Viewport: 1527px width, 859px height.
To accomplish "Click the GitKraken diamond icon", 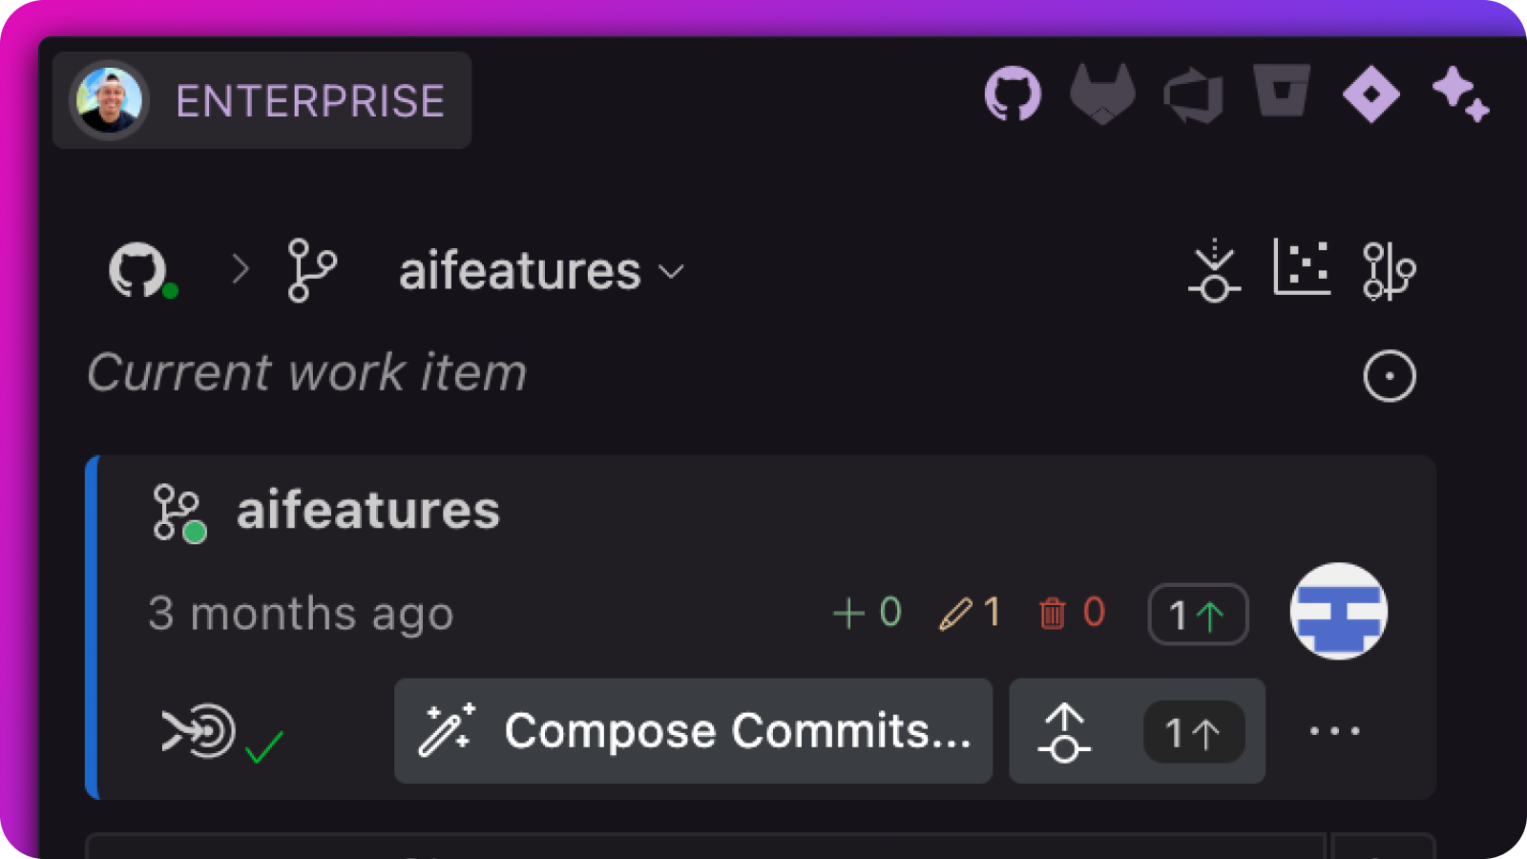I will (x=1371, y=95).
